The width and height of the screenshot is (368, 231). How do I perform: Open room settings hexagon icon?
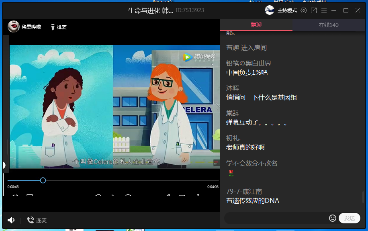point(304,10)
